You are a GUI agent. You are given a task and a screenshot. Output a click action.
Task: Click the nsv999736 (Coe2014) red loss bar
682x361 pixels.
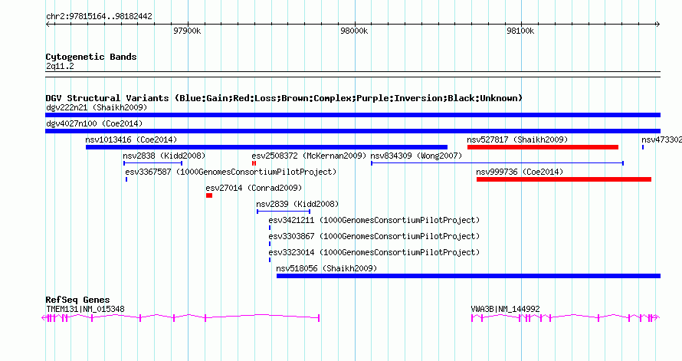[564, 179]
